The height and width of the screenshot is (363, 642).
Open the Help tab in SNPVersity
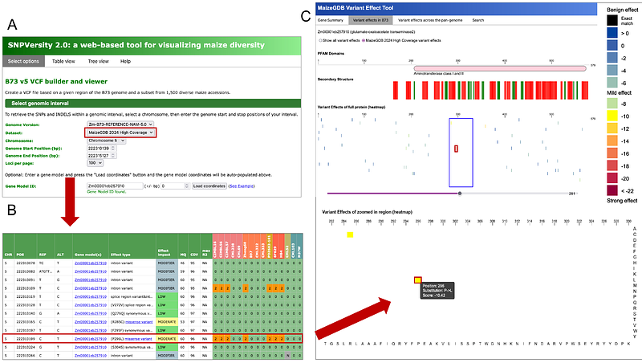click(x=125, y=61)
